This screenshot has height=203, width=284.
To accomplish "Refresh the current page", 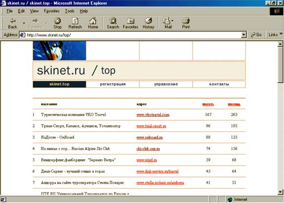I will pyautogui.click(x=75, y=23).
